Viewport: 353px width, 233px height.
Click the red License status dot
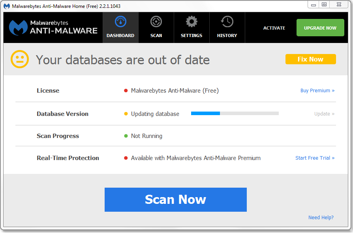[126, 91]
